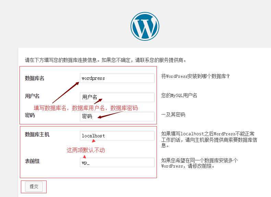The width and height of the screenshot is (271, 197).
Task: Click the 表前缀 field containing wp_
Action: click(117, 162)
